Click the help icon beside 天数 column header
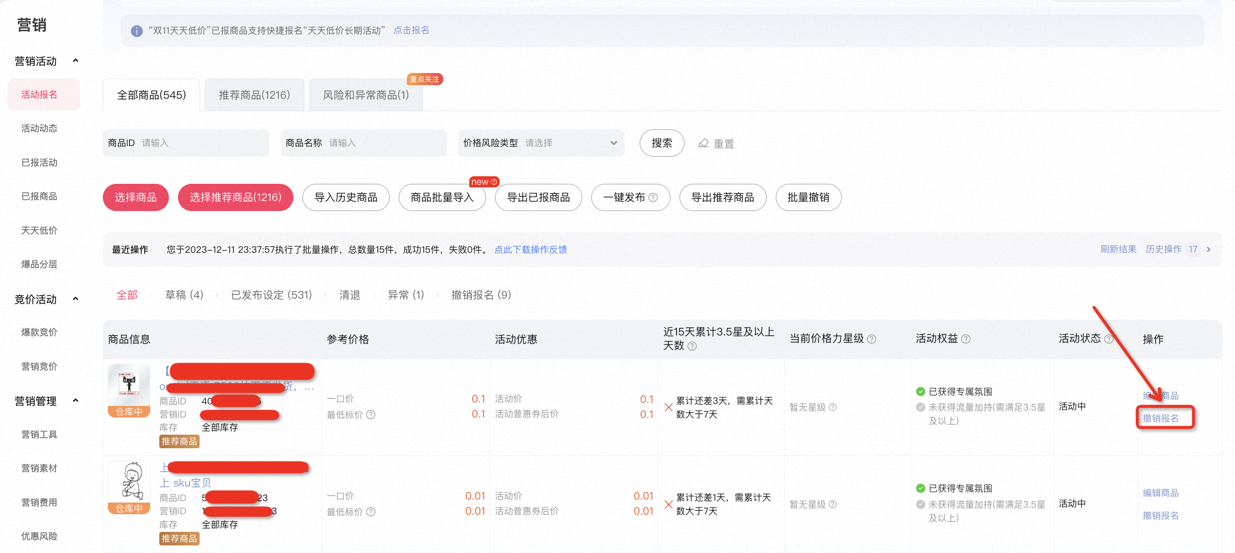This screenshot has width=1235, height=553. [x=692, y=346]
